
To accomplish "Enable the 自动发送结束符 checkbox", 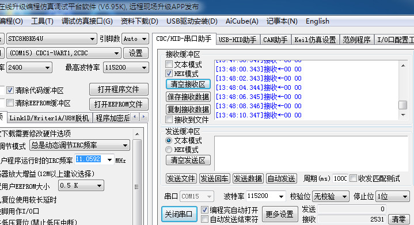I will 204,219.
